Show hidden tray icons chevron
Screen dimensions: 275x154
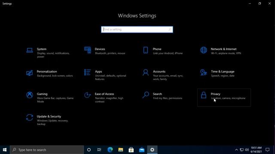[236, 150]
